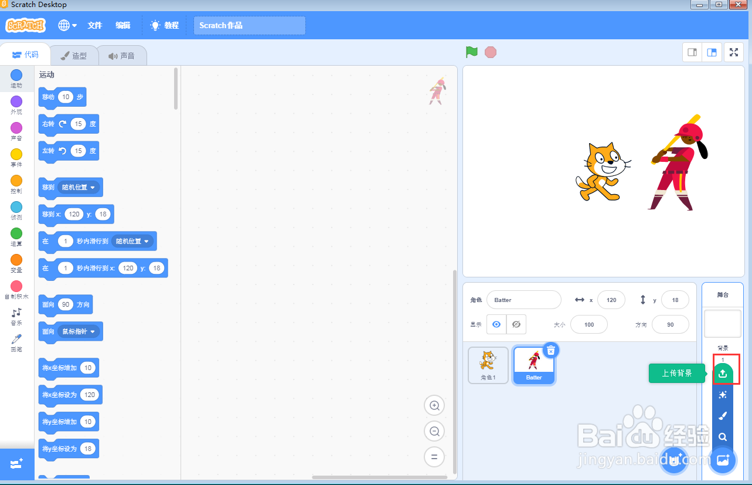Screen dimensions: 752x485
Task: Click the green flag to run
Action: pos(472,52)
